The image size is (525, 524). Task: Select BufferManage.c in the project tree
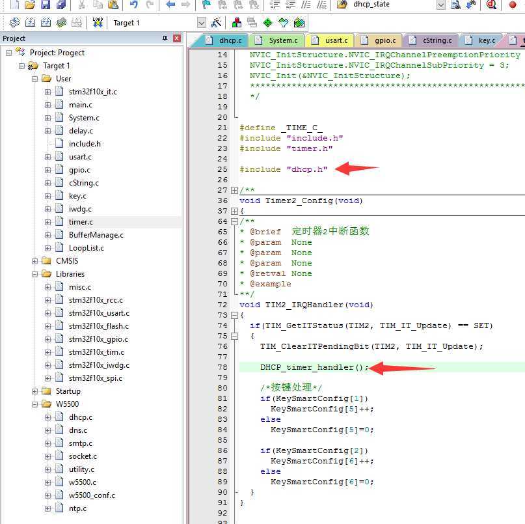pyautogui.click(x=96, y=235)
